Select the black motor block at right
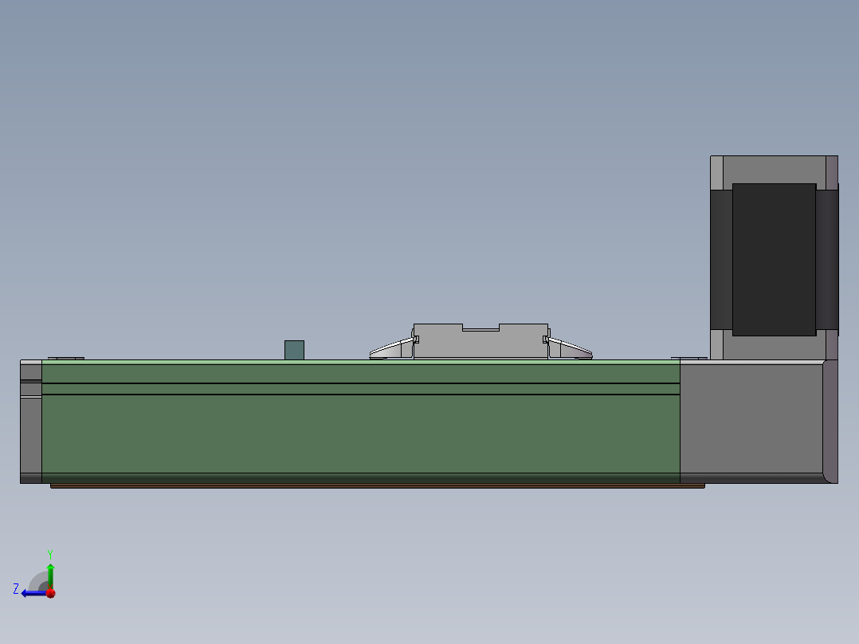859x644 pixels. [x=774, y=260]
